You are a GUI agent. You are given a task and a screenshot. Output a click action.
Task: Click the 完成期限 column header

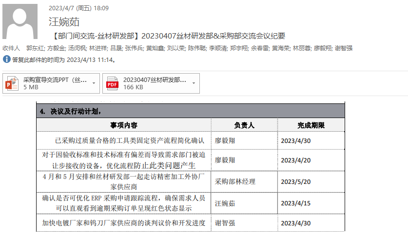pos(311,125)
